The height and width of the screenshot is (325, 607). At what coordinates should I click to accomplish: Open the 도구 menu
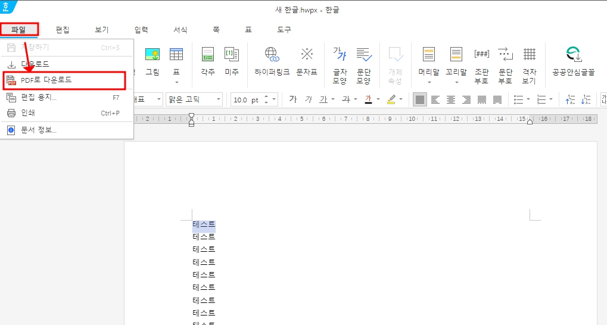tap(284, 29)
